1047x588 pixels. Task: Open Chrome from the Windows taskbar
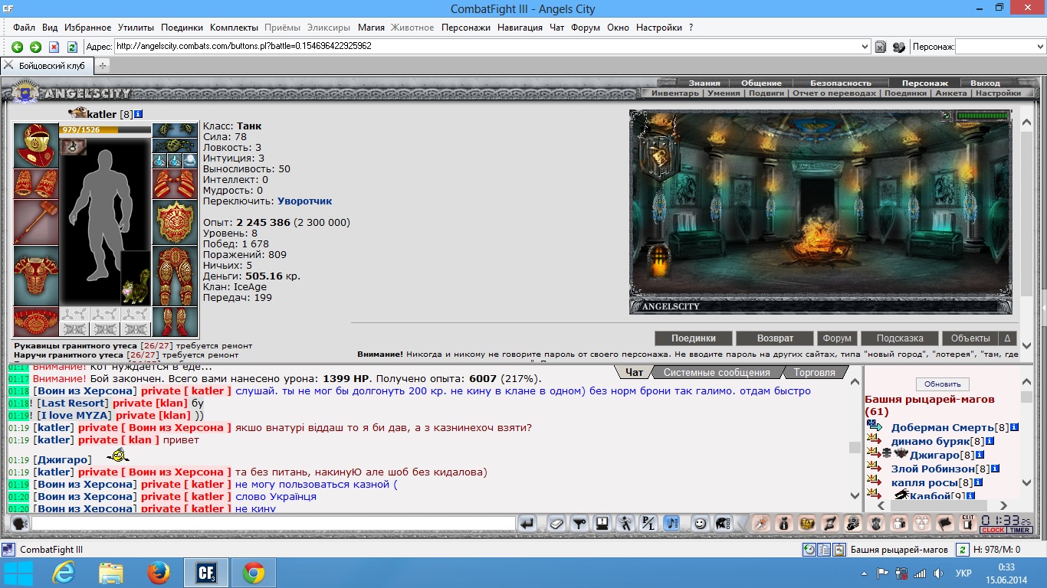[254, 573]
